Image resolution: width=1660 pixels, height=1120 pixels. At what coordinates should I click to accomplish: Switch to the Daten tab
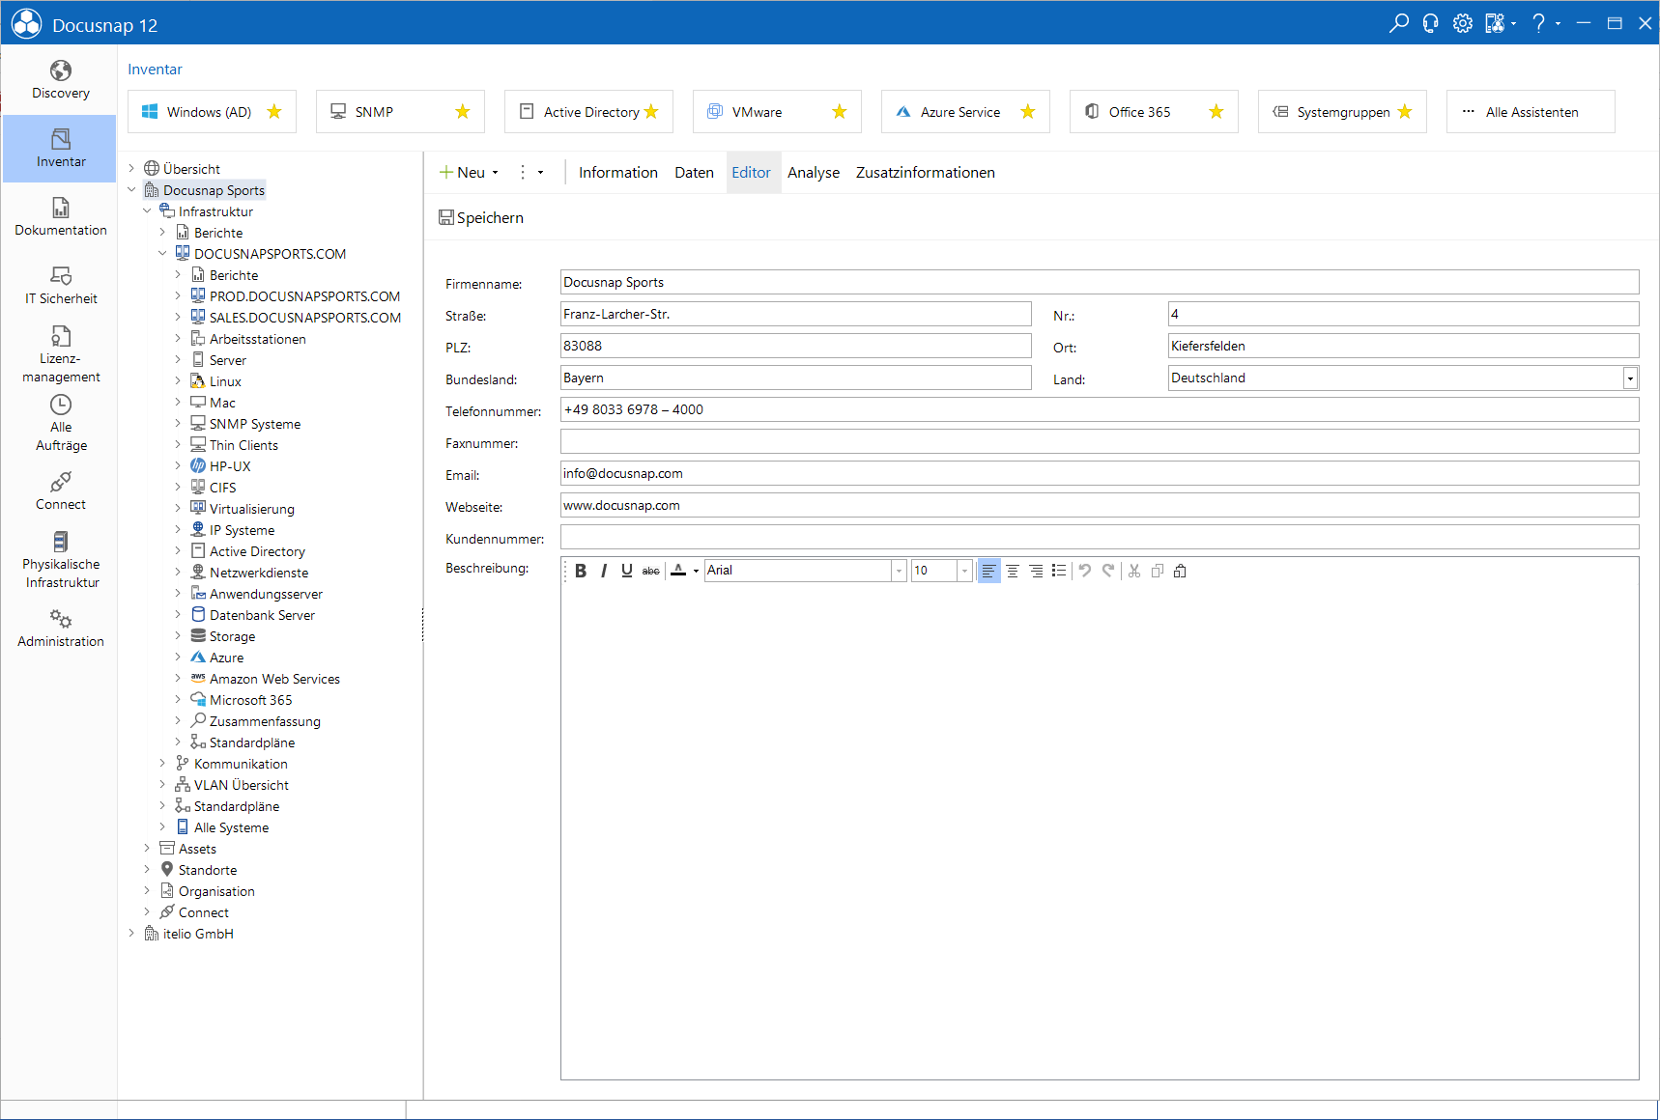[x=694, y=173]
